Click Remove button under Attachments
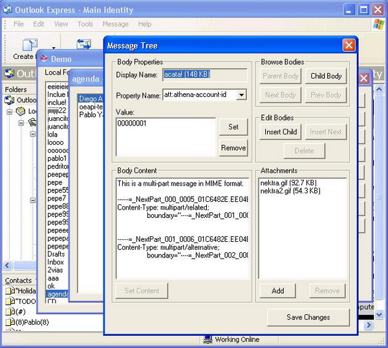 click(327, 290)
